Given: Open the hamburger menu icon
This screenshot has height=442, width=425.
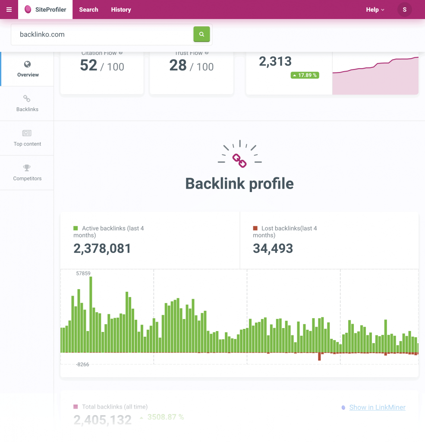Looking at the screenshot, I should [9, 9].
